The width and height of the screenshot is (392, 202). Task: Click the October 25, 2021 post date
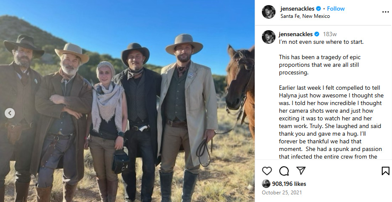282,193
